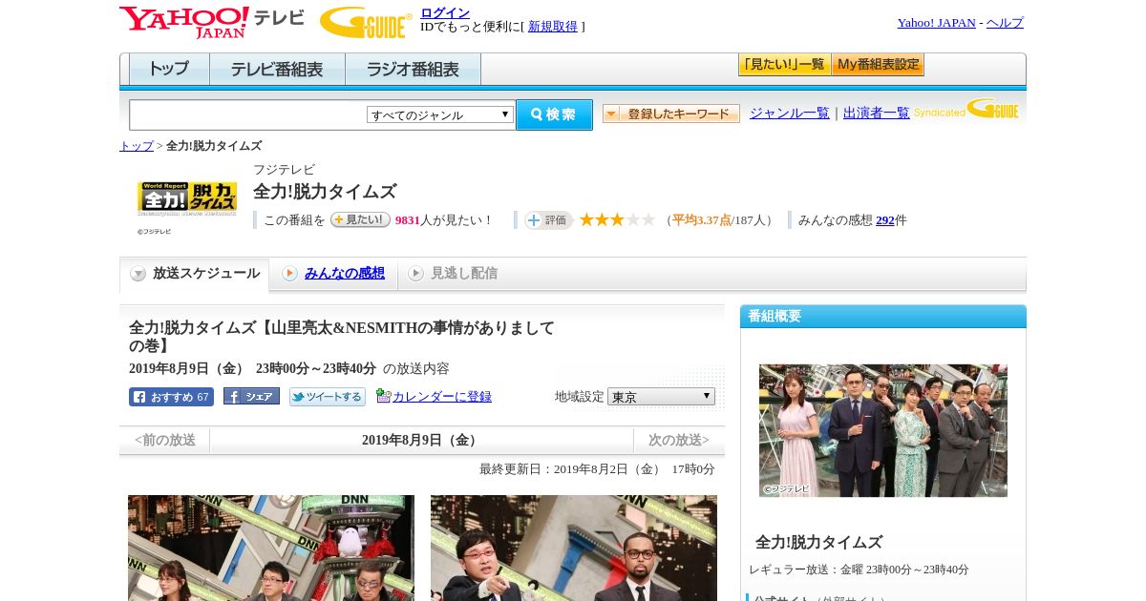Click the Facebook シェア button
The width and height of the screenshot is (1146, 601).
(251, 396)
